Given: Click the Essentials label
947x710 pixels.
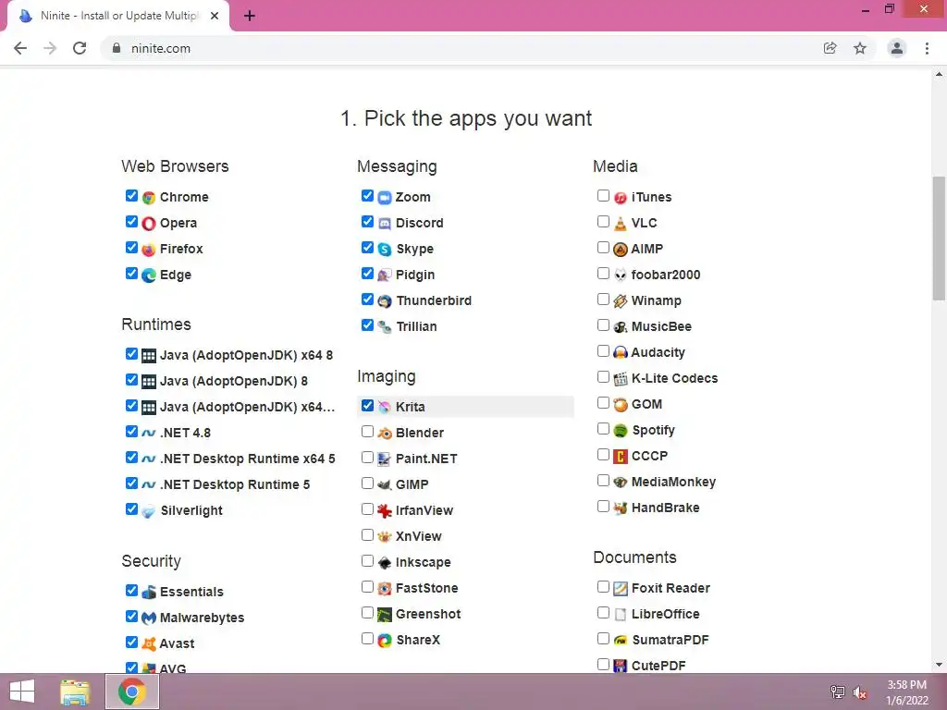Looking at the screenshot, I should tap(191, 593).
